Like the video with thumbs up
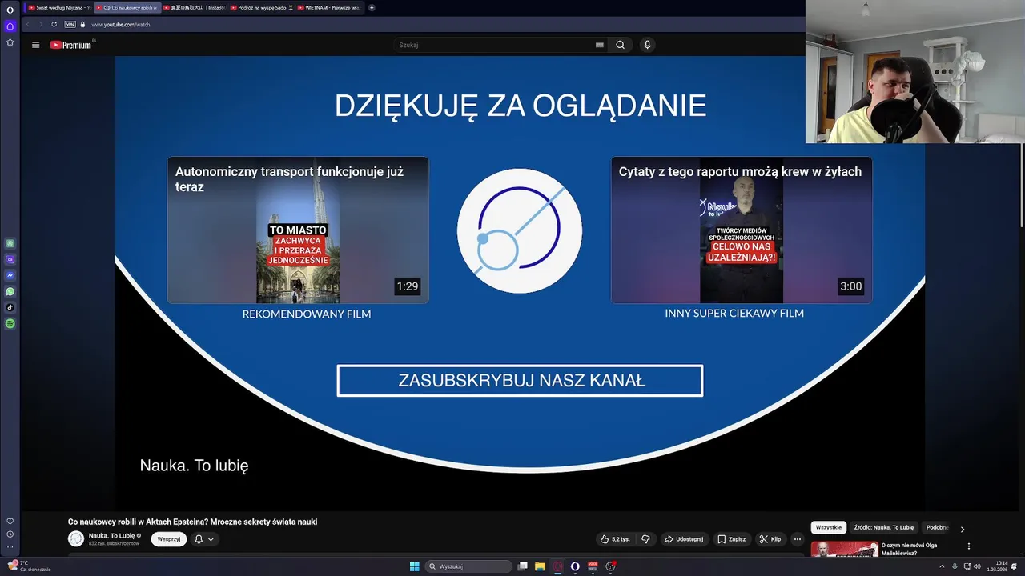Screen dimensions: 1025x576 pos(614,539)
